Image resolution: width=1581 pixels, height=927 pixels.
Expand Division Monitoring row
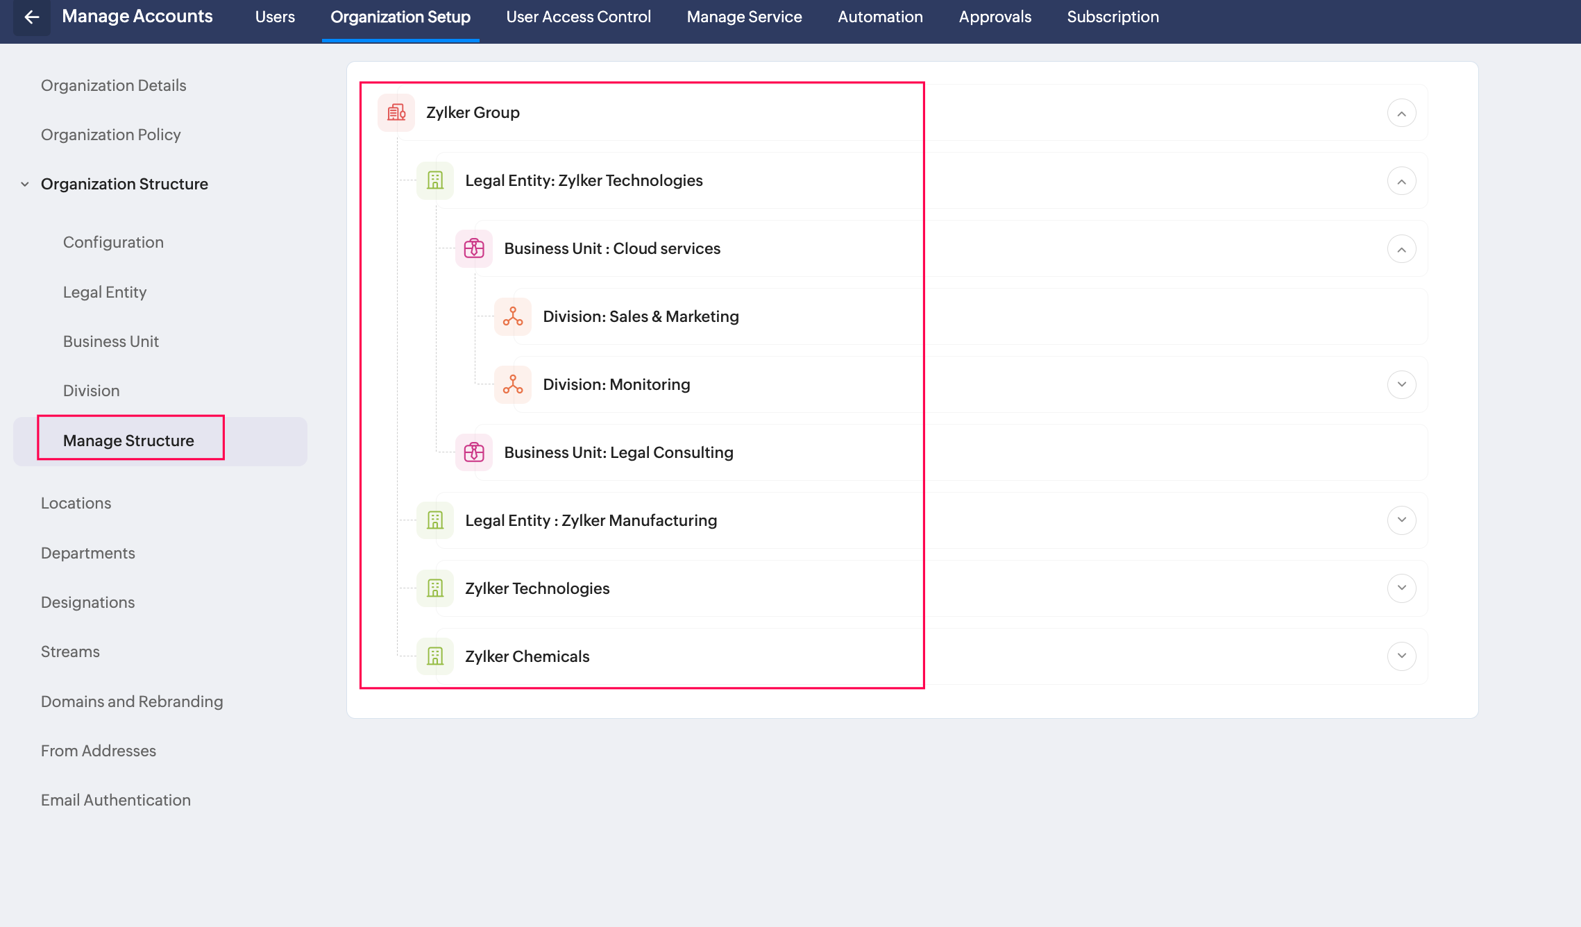pos(1401,384)
